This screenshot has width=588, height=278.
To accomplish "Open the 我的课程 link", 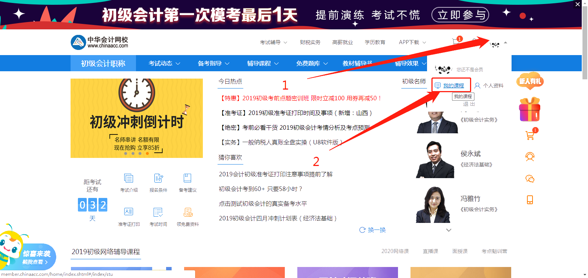I will coord(453,86).
